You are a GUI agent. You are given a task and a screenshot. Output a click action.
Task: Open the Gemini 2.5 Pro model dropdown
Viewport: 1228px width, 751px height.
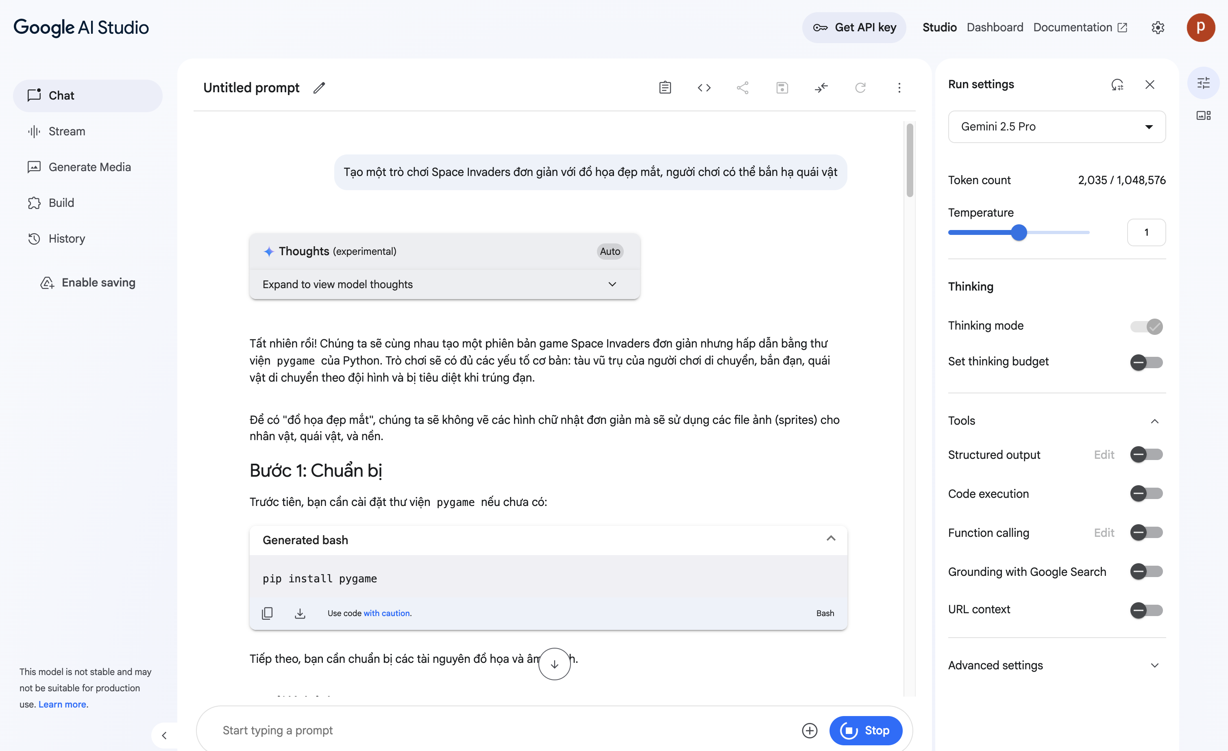(x=1056, y=126)
